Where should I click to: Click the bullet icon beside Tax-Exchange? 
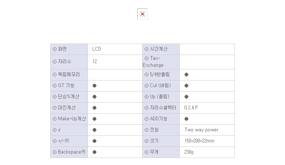[x=147, y=58]
